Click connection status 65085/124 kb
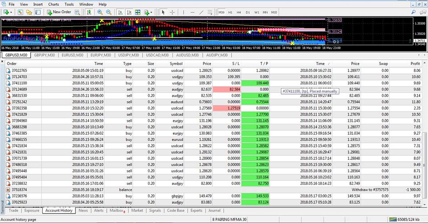 [x=405, y=219]
